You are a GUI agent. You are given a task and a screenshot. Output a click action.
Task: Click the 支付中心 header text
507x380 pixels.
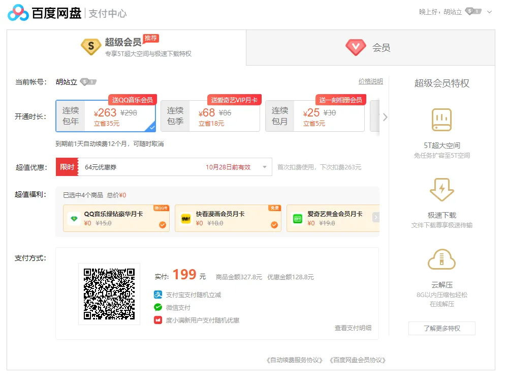(x=108, y=14)
